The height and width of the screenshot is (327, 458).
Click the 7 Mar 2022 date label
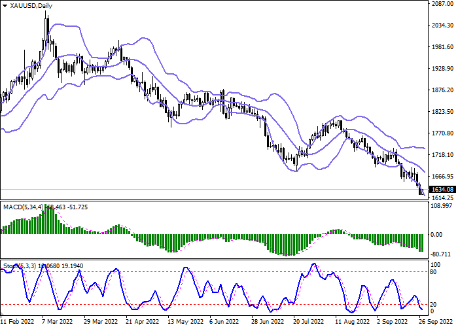click(58, 322)
